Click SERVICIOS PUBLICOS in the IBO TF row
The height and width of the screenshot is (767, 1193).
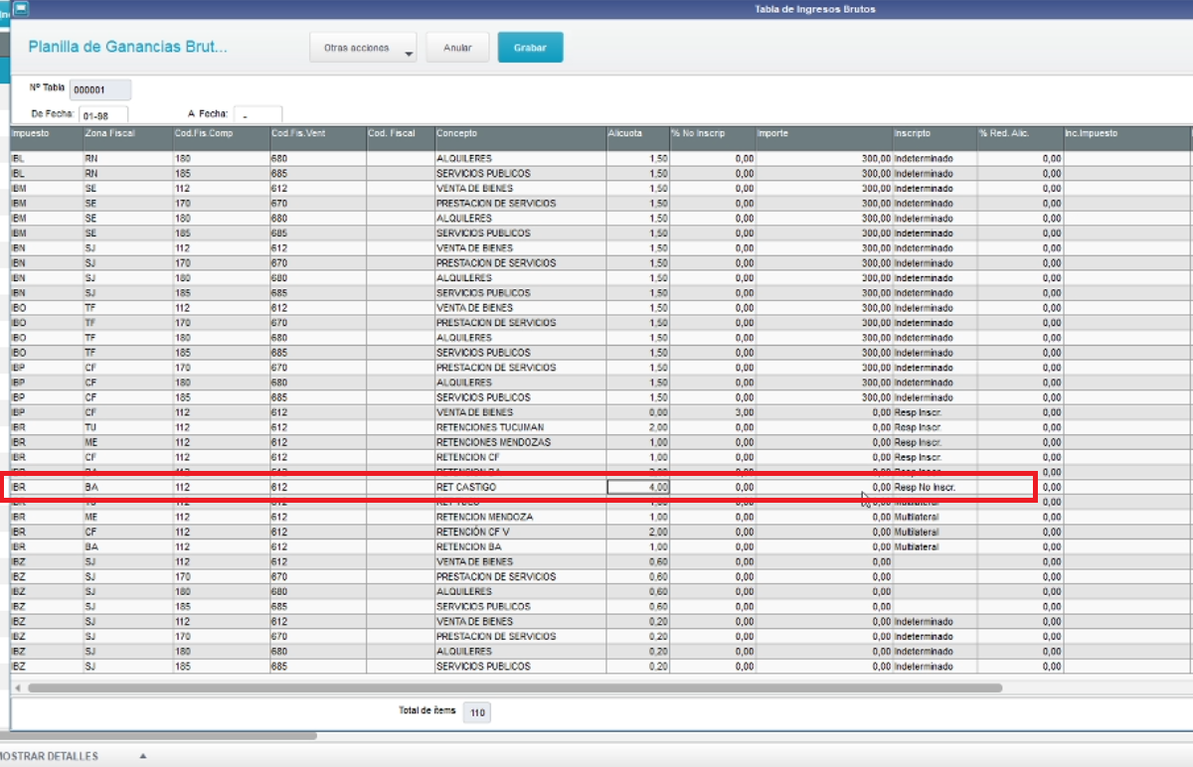coord(520,353)
